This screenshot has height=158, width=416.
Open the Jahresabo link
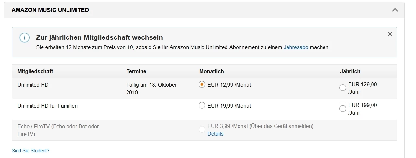(x=296, y=47)
